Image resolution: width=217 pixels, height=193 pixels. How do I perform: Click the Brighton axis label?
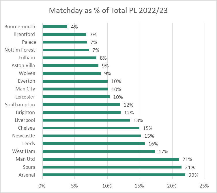25,112
